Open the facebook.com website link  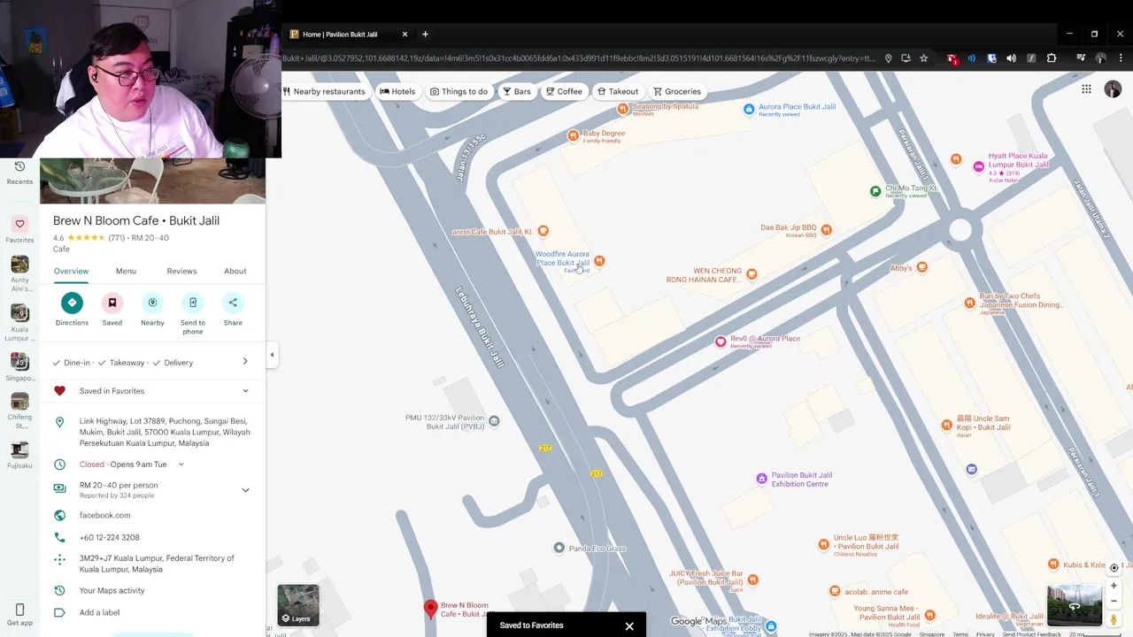pos(104,515)
